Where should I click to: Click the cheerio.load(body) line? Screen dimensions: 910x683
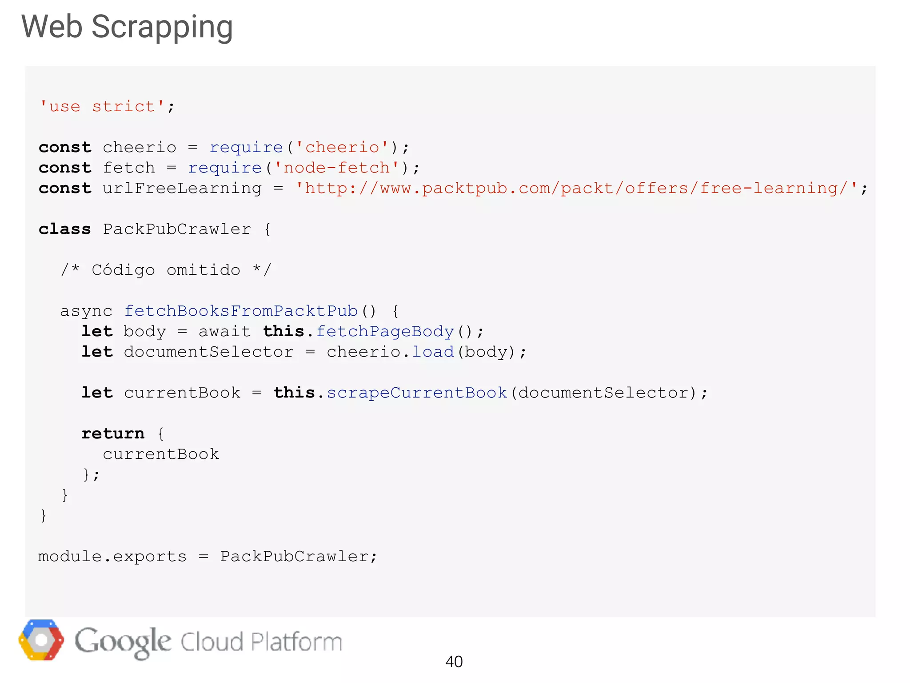304,352
